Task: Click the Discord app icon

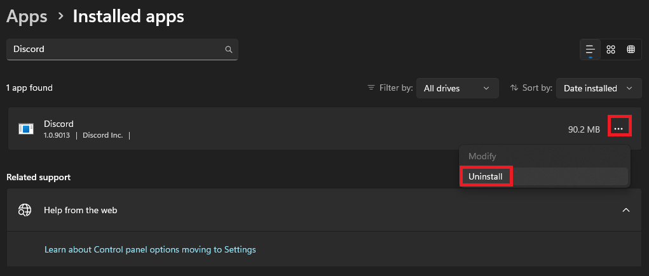Action: [x=25, y=129]
